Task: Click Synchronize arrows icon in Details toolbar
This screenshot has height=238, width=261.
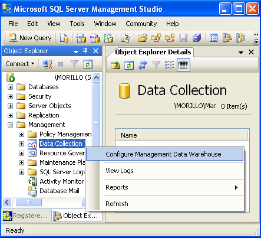Action: (x=143, y=65)
